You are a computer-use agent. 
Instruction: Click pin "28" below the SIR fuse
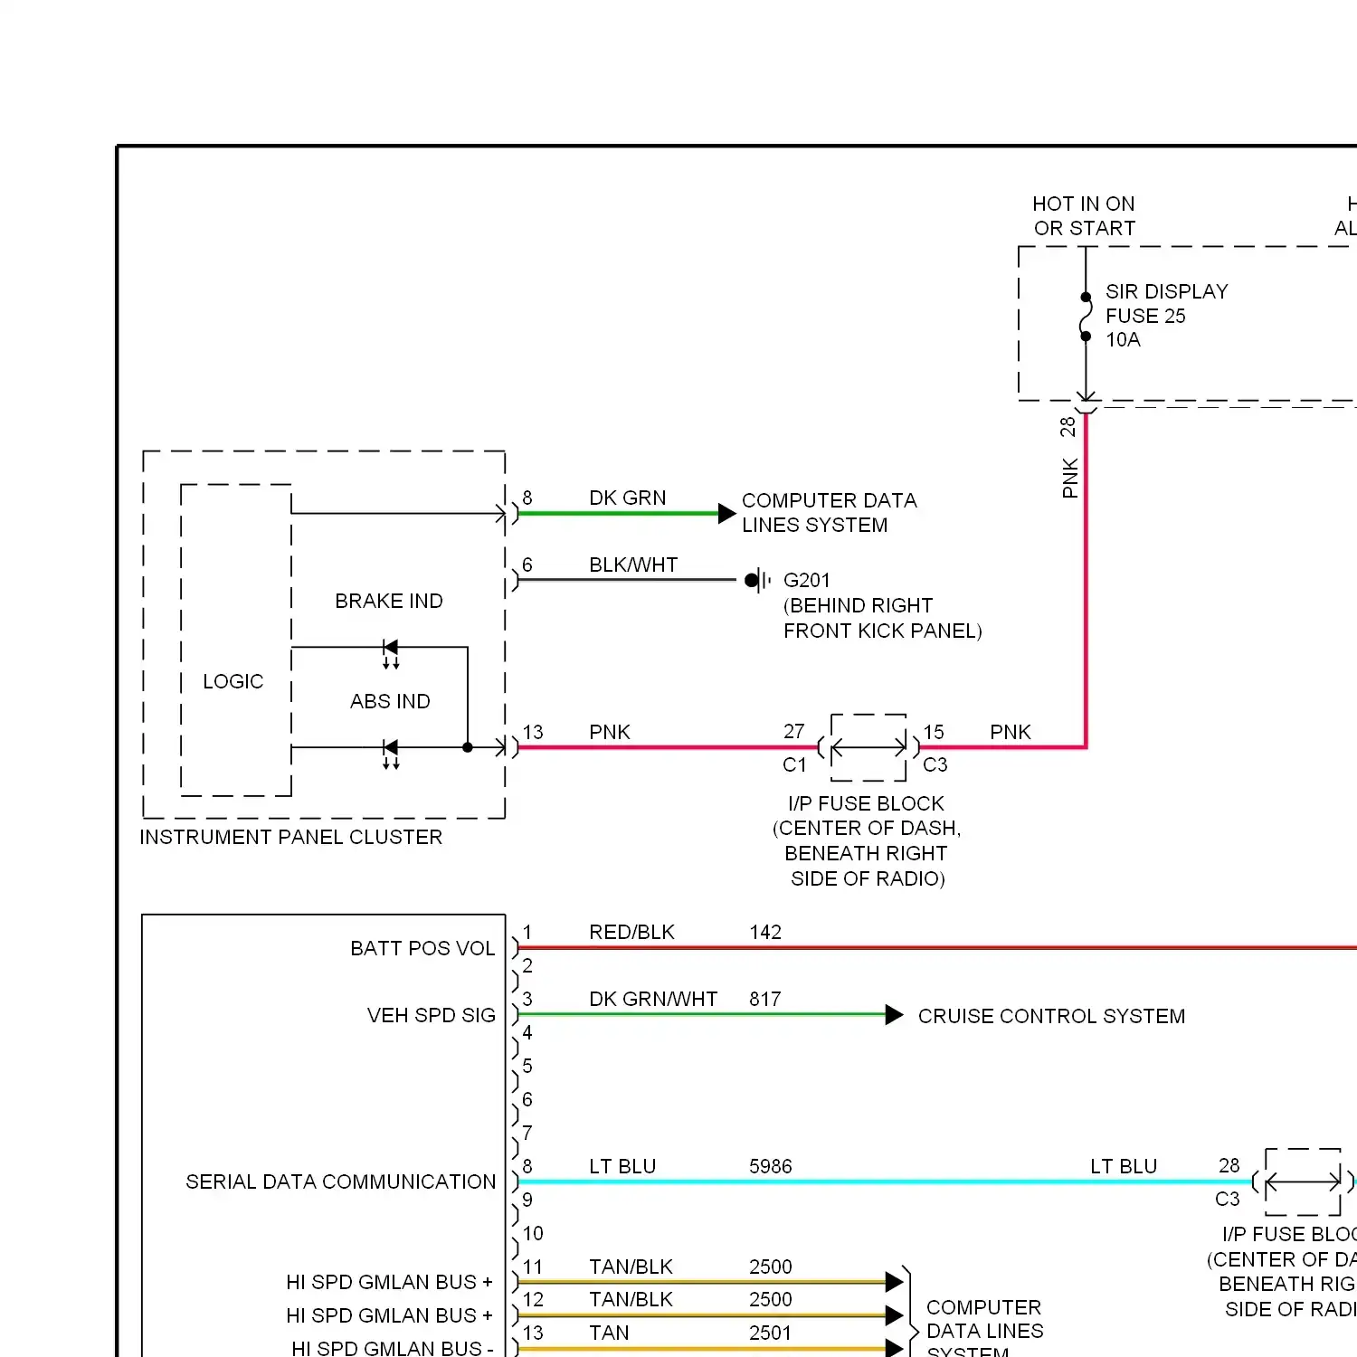click(x=1068, y=426)
